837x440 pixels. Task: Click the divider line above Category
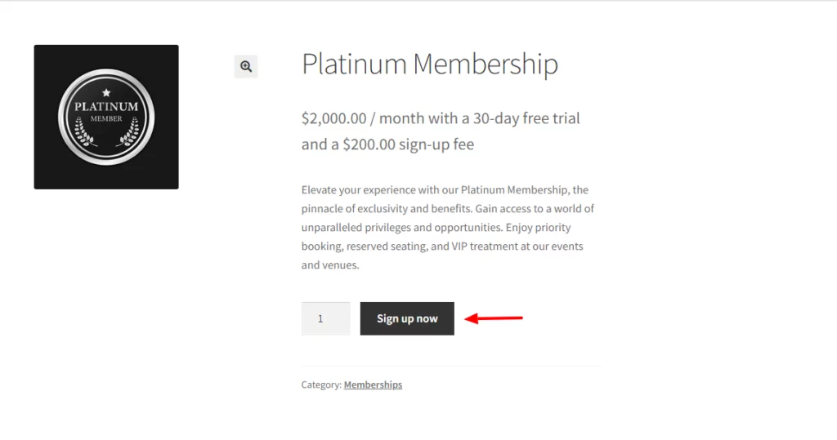tap(450, 367)
